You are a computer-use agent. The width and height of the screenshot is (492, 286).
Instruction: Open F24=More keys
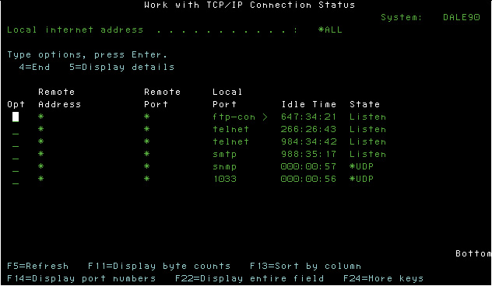[383, 278]
